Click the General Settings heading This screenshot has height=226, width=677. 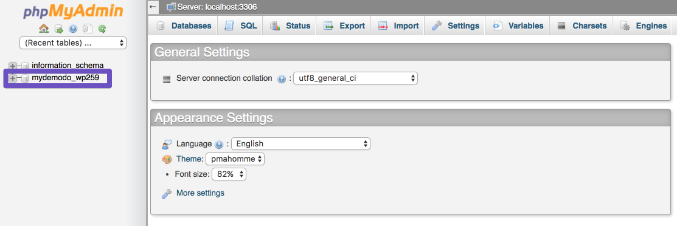click(x=202, y=53)
